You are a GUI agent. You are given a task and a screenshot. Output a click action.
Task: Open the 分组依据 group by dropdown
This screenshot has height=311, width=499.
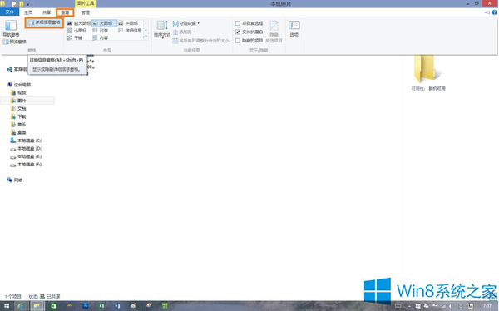click(x=186, y=23)
